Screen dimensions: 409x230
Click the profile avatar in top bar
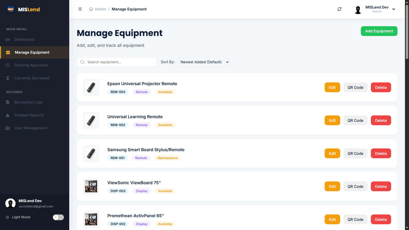tap(358, 9)
